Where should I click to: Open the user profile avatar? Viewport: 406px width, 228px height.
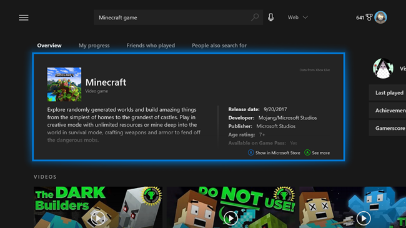pyautogui.click(x=380, y=17)
